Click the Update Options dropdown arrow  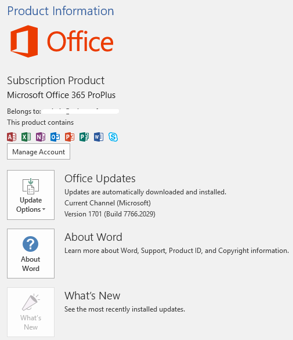click(x=44, y=209)
